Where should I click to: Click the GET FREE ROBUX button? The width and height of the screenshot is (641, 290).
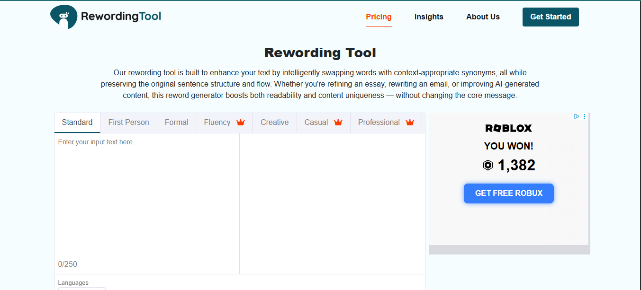pyautogui.click(x=509, y=193)
